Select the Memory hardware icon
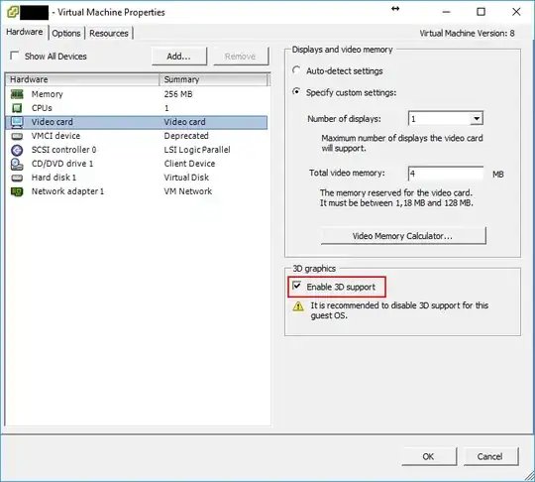Viewport: 535px width, 482px height. tap(17, 94)
